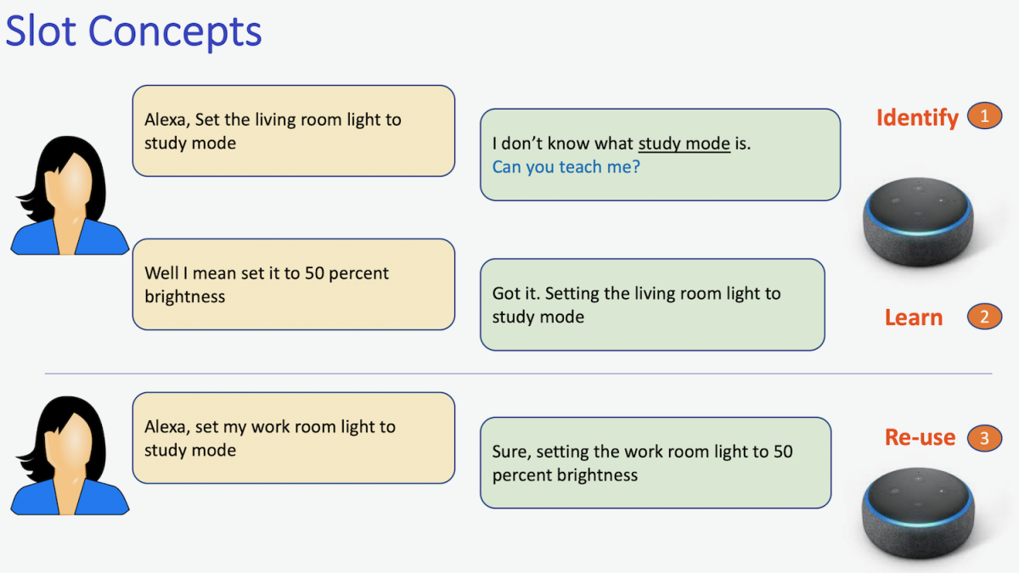Select the "Re-use" step label
1019x573 pixels.
pyautogui.click(x=920, y=438)
